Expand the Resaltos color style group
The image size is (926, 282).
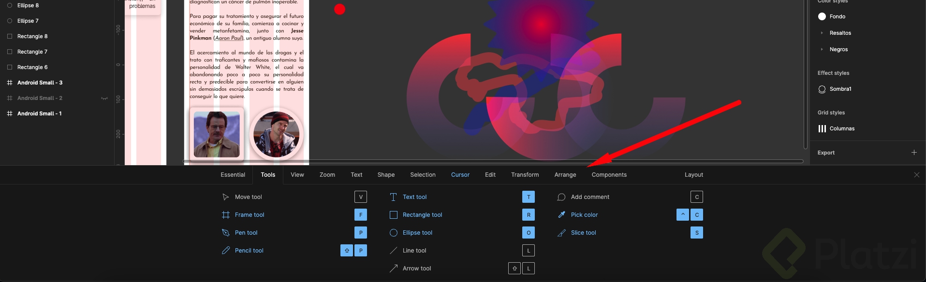tap(822, 33)
